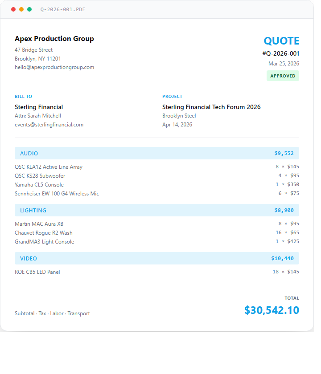
Task: Select the project date Apr 14, 2026
Action: [177, 125]
